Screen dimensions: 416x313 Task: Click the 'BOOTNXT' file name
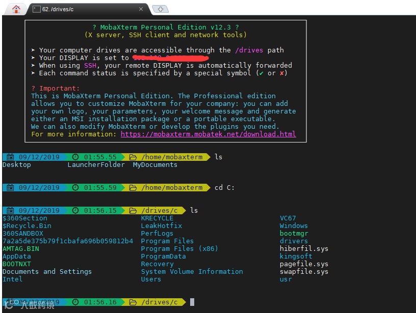point(17,264)
